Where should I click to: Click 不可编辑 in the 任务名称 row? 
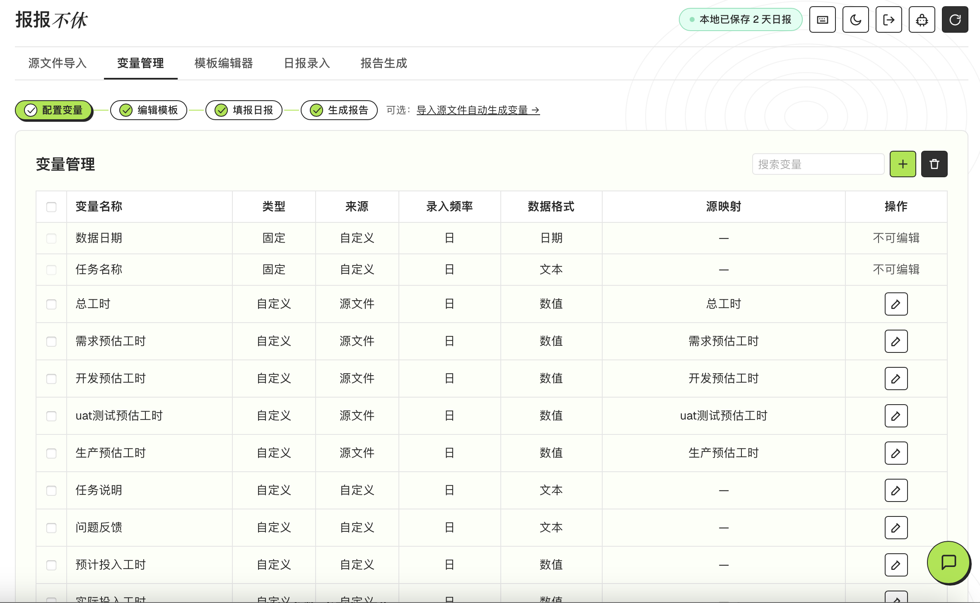(x=896, y=269)
